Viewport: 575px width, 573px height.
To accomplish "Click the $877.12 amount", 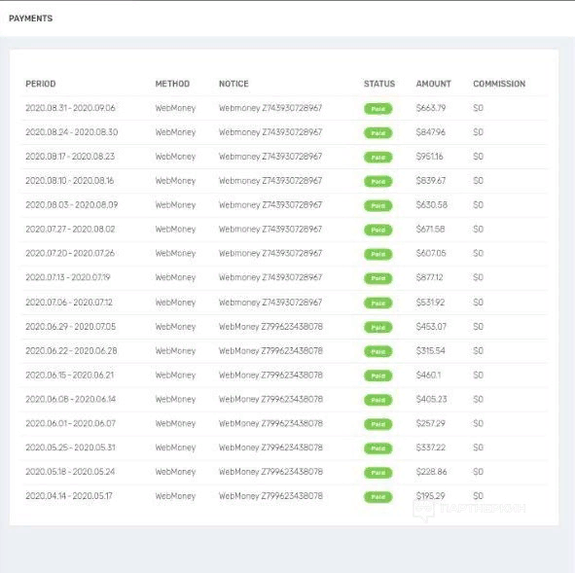I will 429,277.
